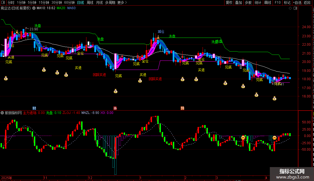The image size is (314, 181).
Task: Click the 返回 back button
Action: (307, 3)
